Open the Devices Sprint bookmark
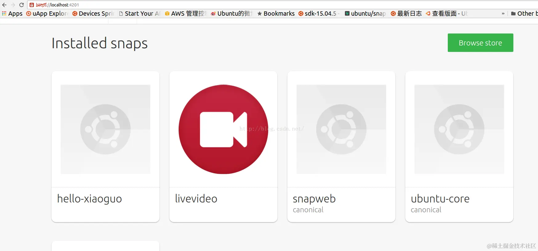The width and height of the screenshot is (538, 251). coord(93,14)
